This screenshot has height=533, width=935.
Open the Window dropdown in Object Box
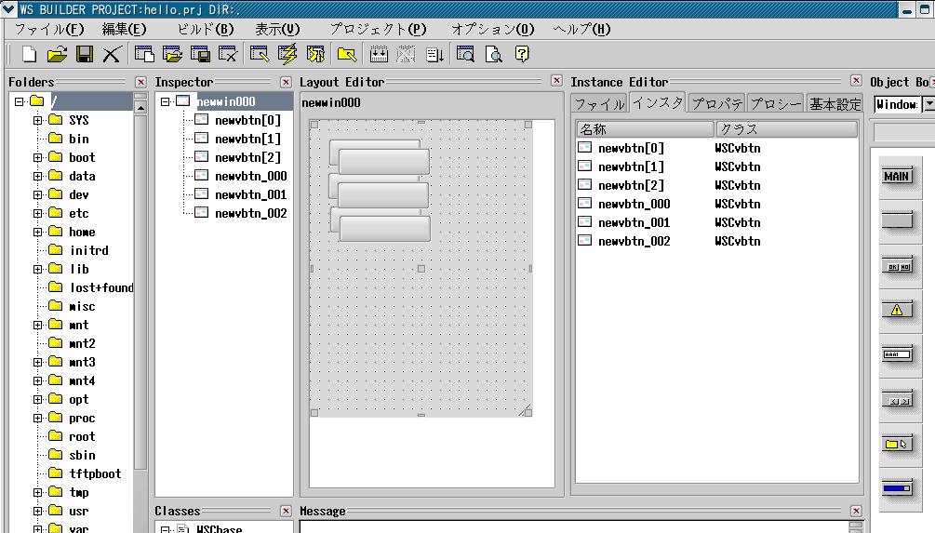click(x=928, y=104)
